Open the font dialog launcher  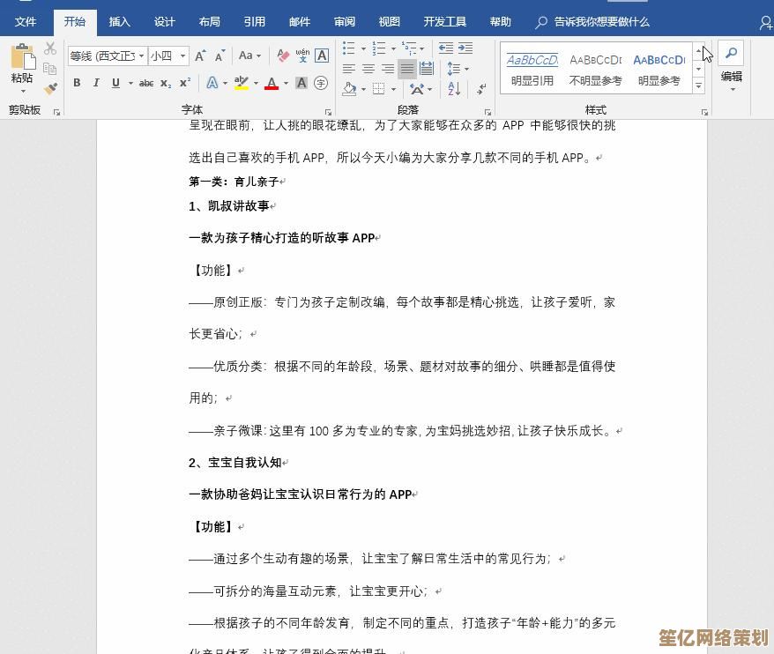pyautogui.click(x=328, y=112)
